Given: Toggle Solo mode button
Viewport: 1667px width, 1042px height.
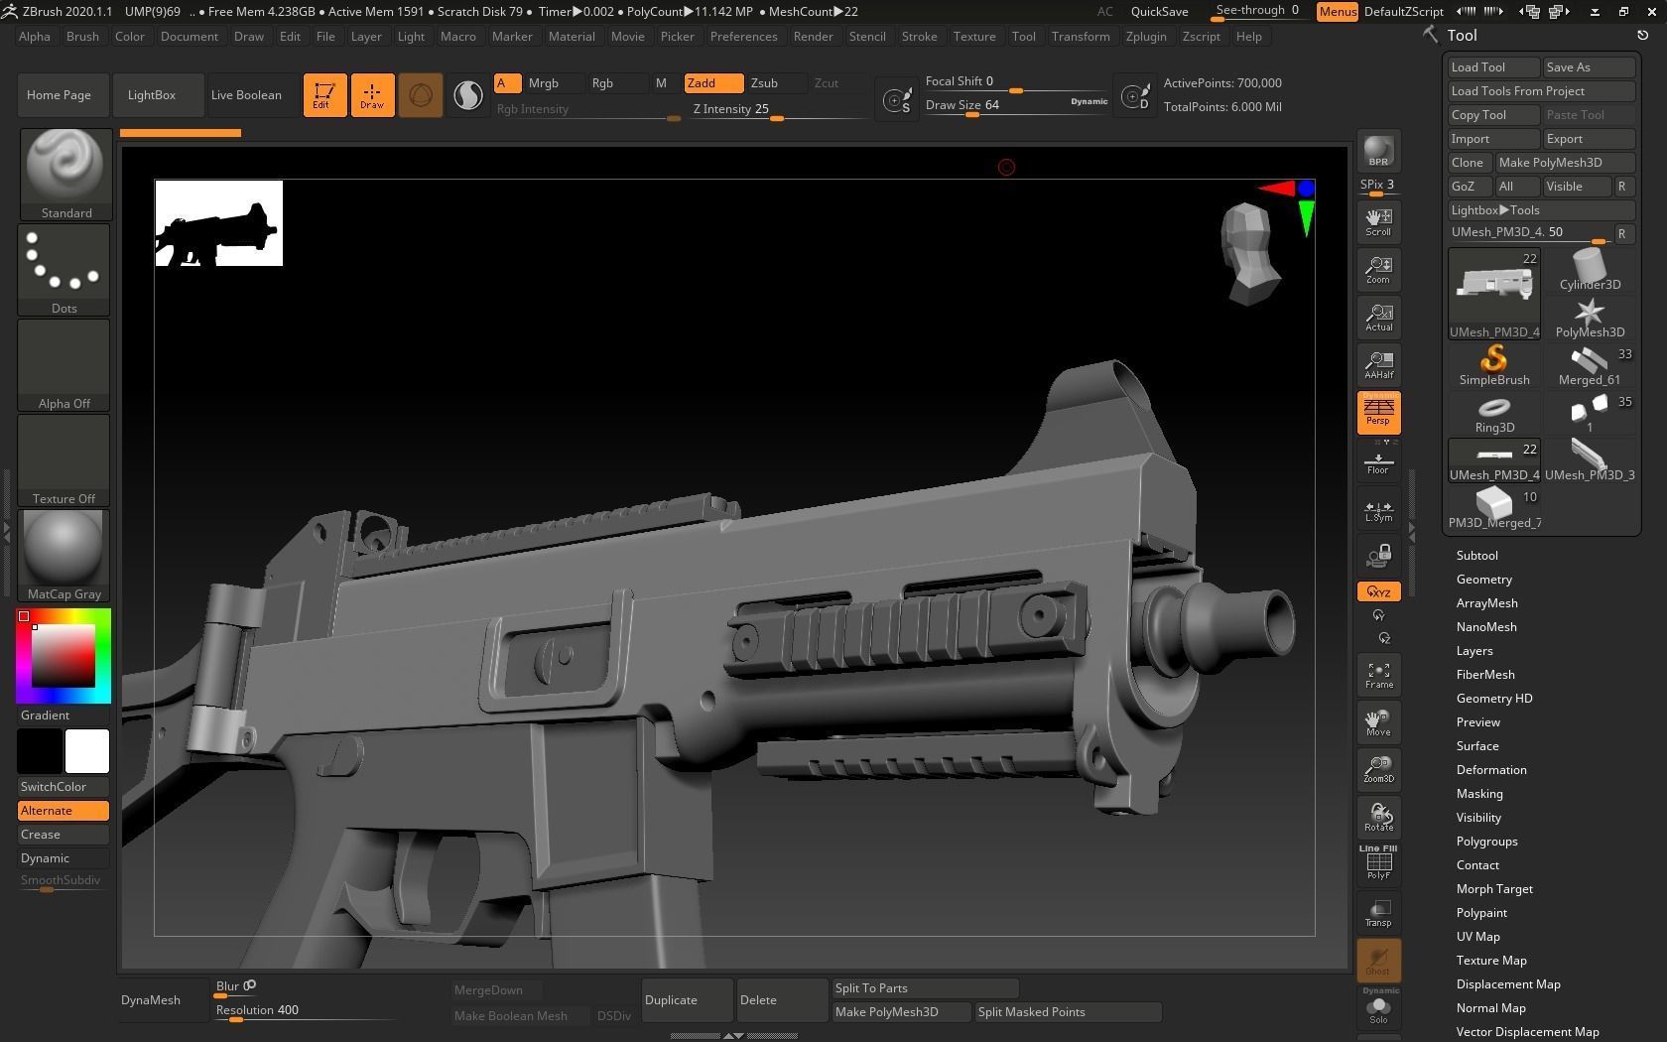Looking at the screenshot, I should (x=1378, y=1007).
